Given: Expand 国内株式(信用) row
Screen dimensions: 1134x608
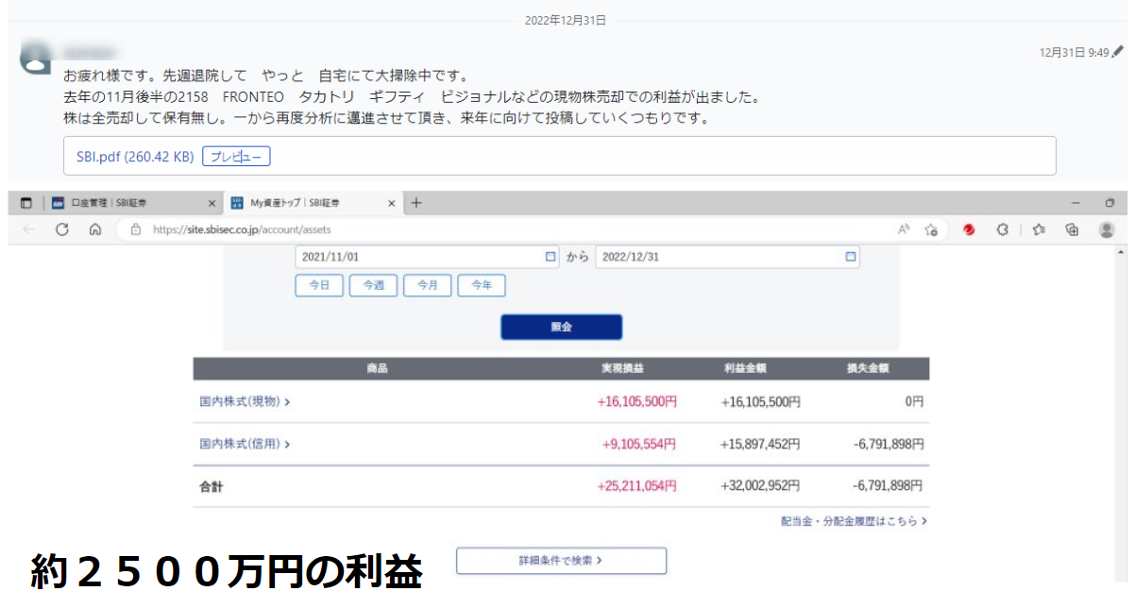Looking at the screenshot, I should tap(245, 444).
